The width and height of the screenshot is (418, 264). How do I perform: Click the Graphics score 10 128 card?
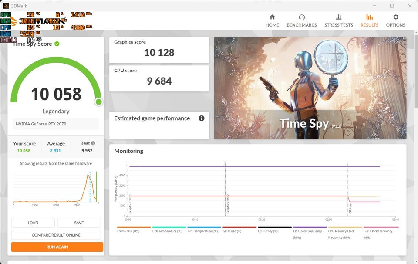[x=159, y=50]
